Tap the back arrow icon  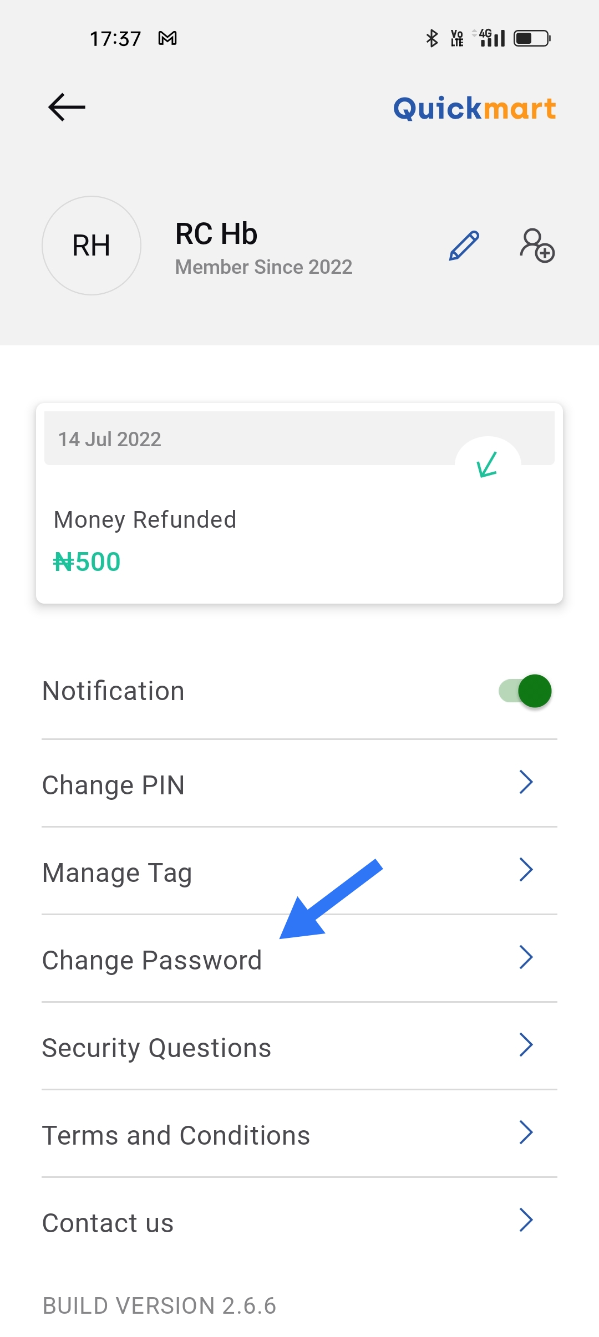click(67, 107)
